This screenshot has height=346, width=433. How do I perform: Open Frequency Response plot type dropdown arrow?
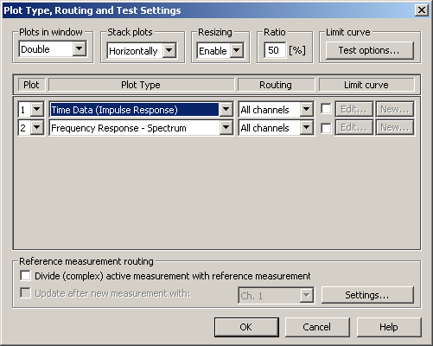click(x=226, y=127)
